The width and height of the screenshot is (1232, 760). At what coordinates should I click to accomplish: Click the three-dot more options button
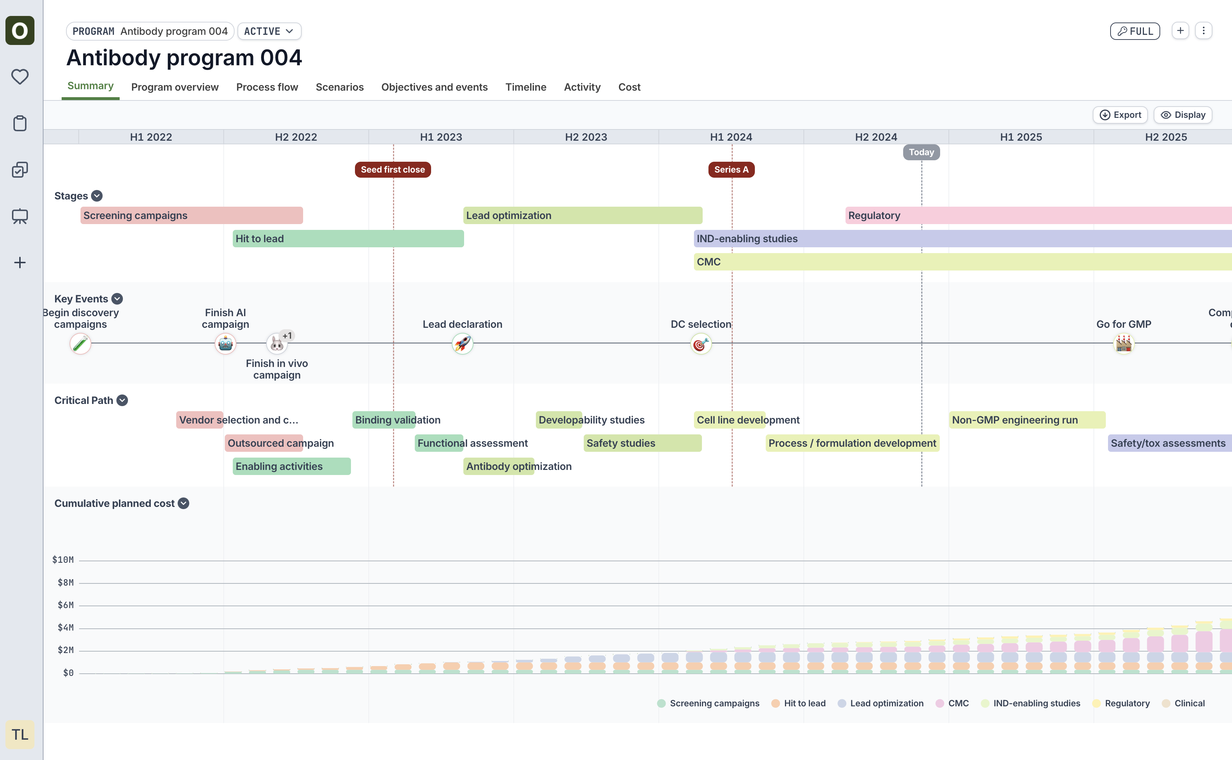tap(1203, 31)
